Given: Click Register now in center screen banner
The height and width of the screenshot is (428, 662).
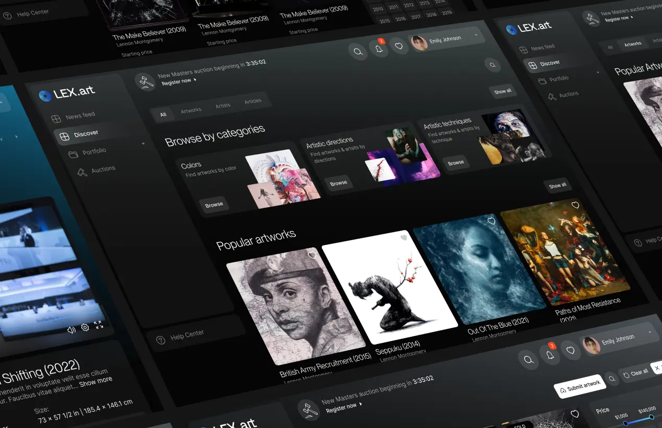Looking at the screenshot, I should (179, 82).
